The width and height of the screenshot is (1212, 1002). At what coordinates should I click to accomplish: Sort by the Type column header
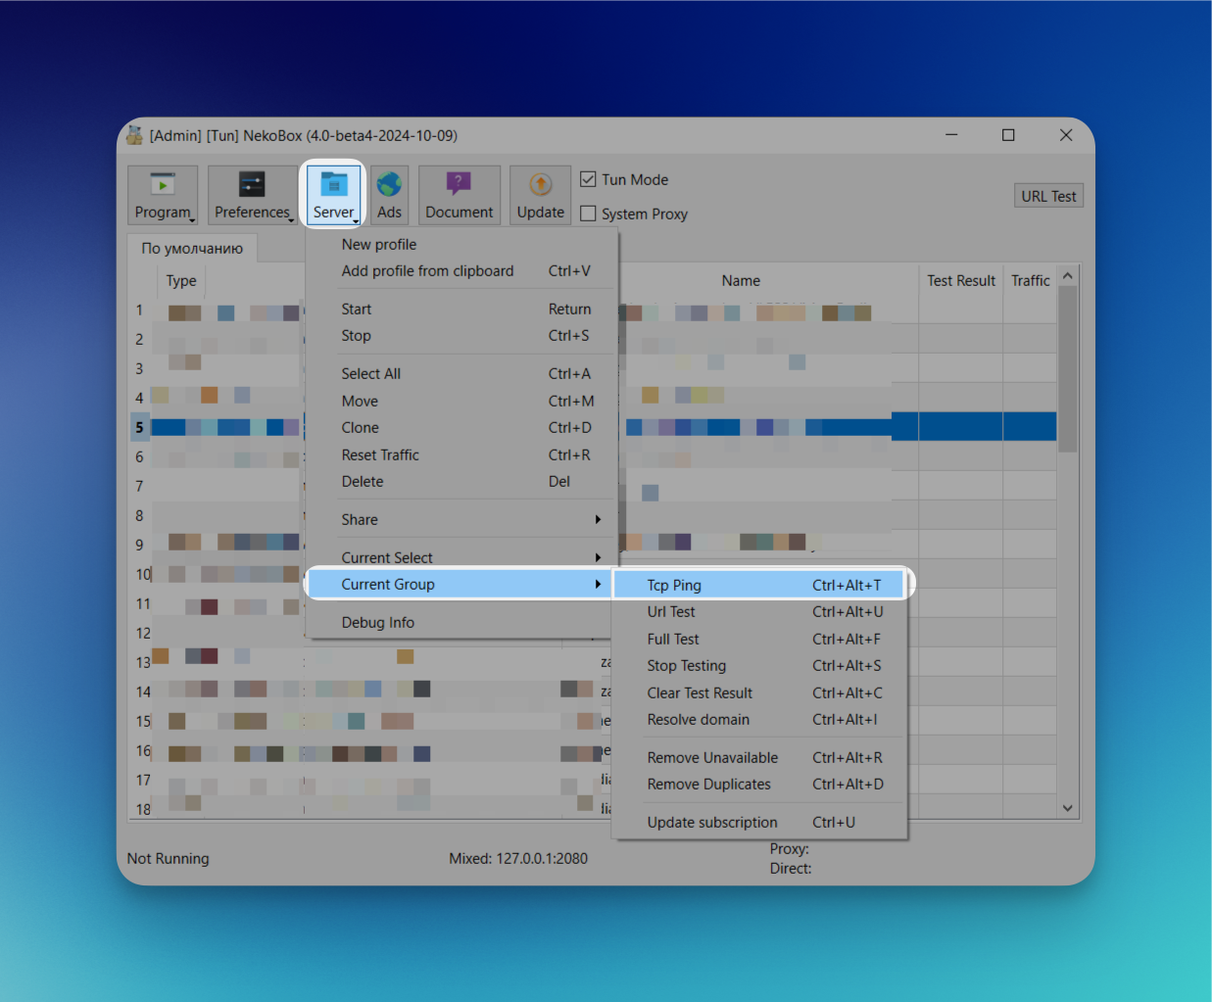(x=181, y=280)
